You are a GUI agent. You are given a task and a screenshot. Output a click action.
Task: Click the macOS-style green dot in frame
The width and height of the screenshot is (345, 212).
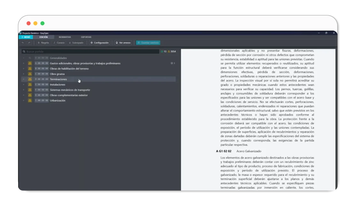click(x=42, y=23)
